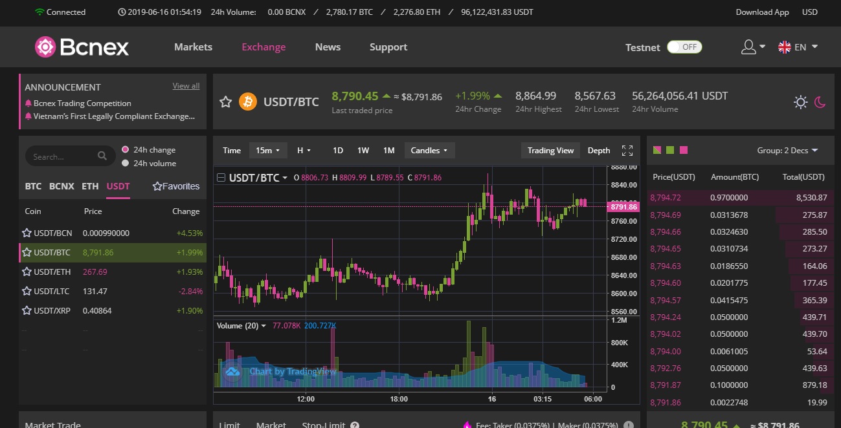This screenshot has height=428, width=841.
Task: Click the TradingView cloud logo
Action: click(232, 371)
